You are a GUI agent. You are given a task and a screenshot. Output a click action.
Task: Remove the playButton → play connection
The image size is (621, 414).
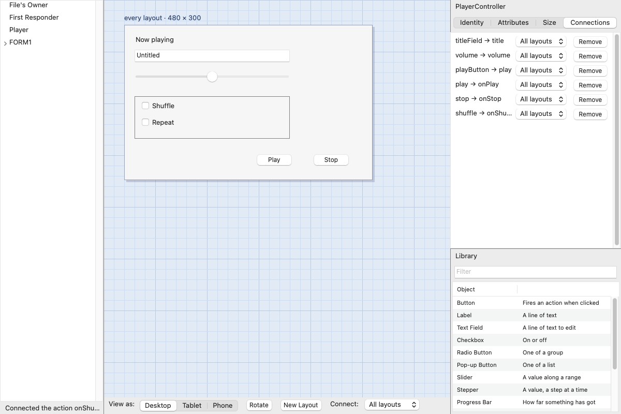click(x=590, y=71)
